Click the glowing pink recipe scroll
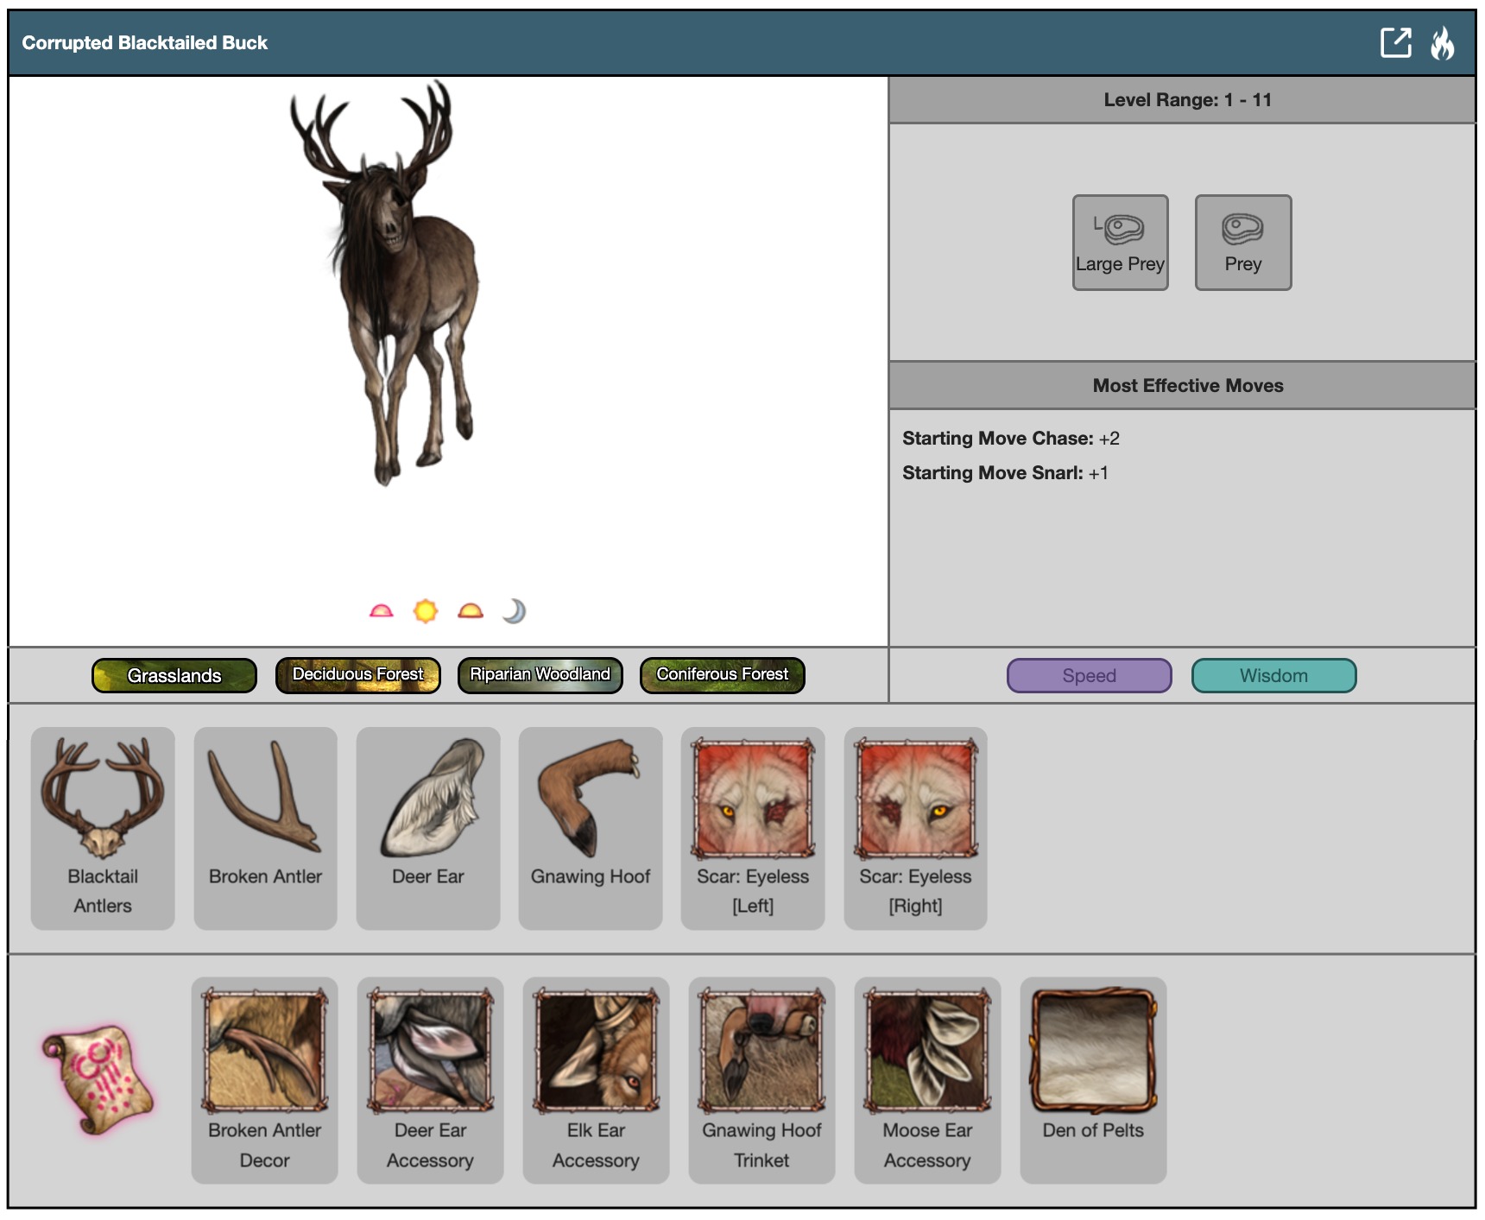The height and width of the screenshot is (1220, 1485). coord(98,1079)
